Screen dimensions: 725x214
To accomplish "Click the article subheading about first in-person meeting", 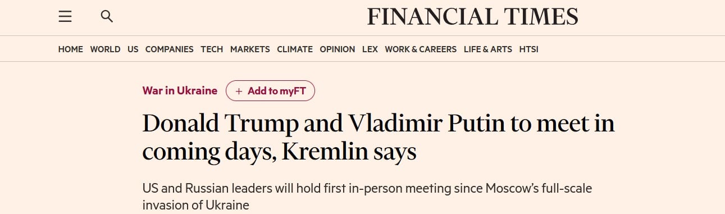I will click(x=367, y=197).
